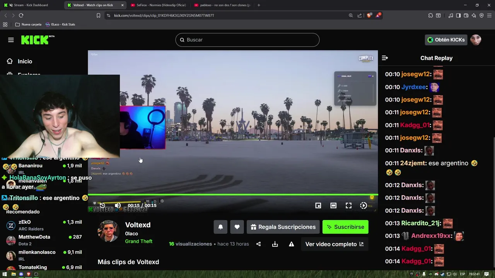
Task: Click the Obtén KICKs button
Action: 446,40
